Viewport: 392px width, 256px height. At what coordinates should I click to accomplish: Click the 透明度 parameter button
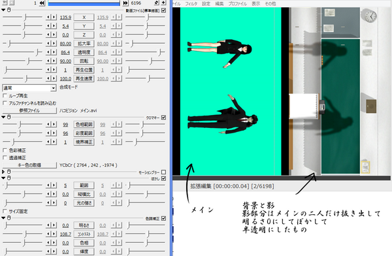coord(84,52)
